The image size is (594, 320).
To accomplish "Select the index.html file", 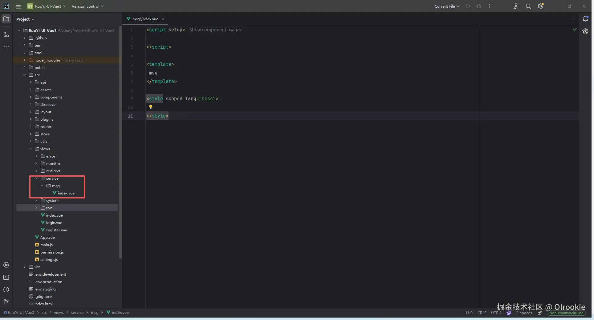I will 43,304.
